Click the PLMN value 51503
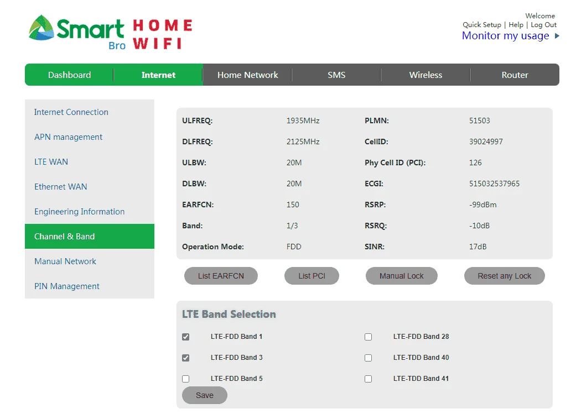 479,121
